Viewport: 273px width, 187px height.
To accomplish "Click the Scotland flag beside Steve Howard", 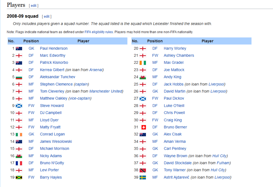I will coord(19,106).
